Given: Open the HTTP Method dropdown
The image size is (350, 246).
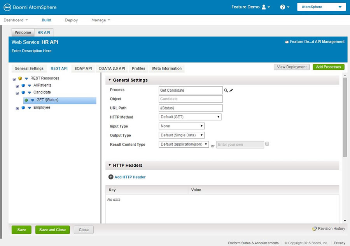Looking at the screenshot, I should coord(190,117).
